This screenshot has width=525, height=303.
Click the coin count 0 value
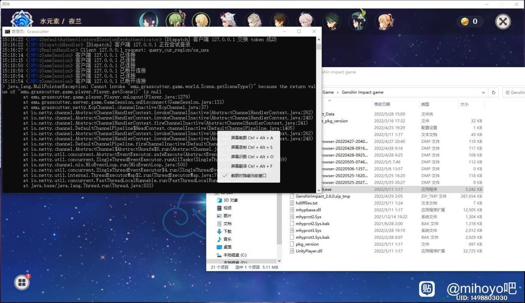[x=475, y=22]
